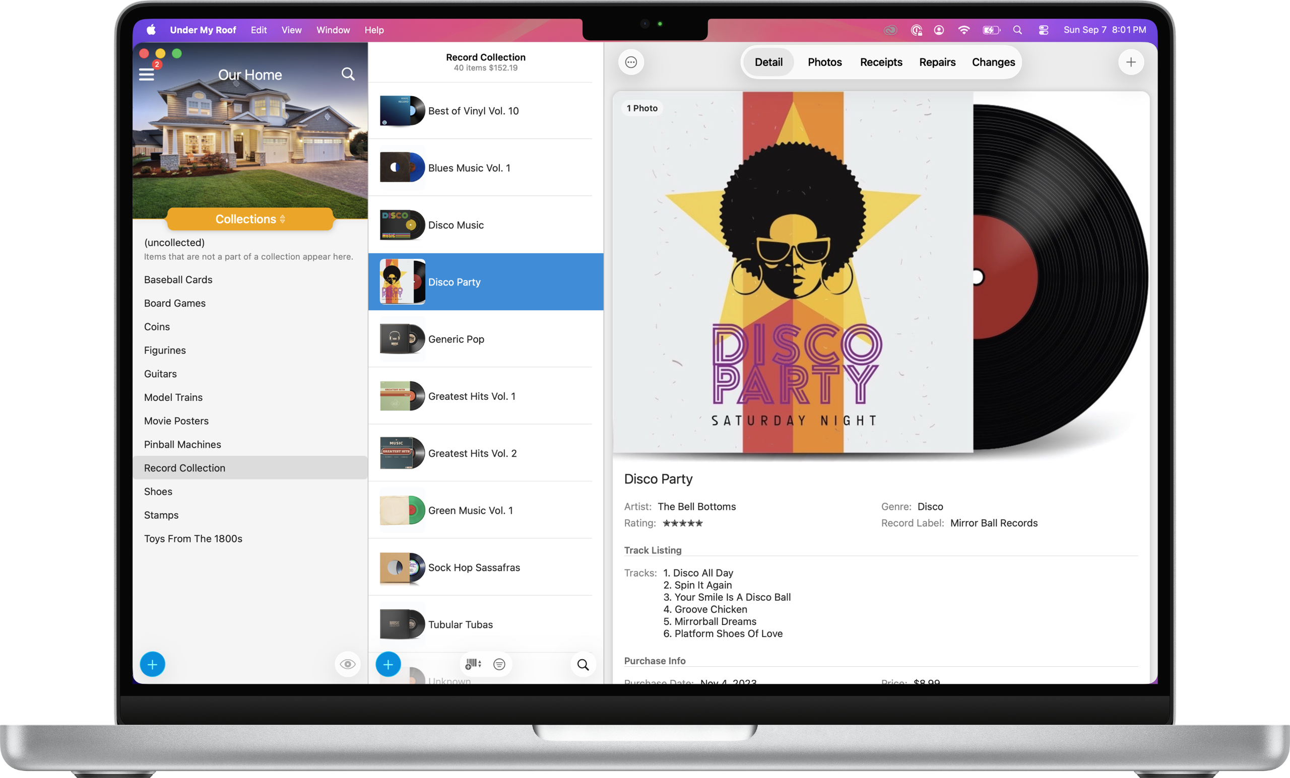Image resolution: width=1290 pixels, height=778 pixels.
Task: Open the hamburger menu with notification badge
Action: pos(147,74)
